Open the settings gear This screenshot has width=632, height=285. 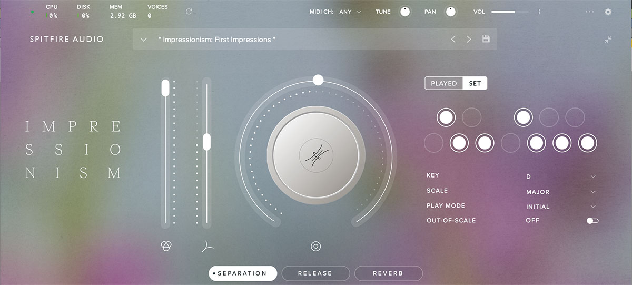coord(608,12)
